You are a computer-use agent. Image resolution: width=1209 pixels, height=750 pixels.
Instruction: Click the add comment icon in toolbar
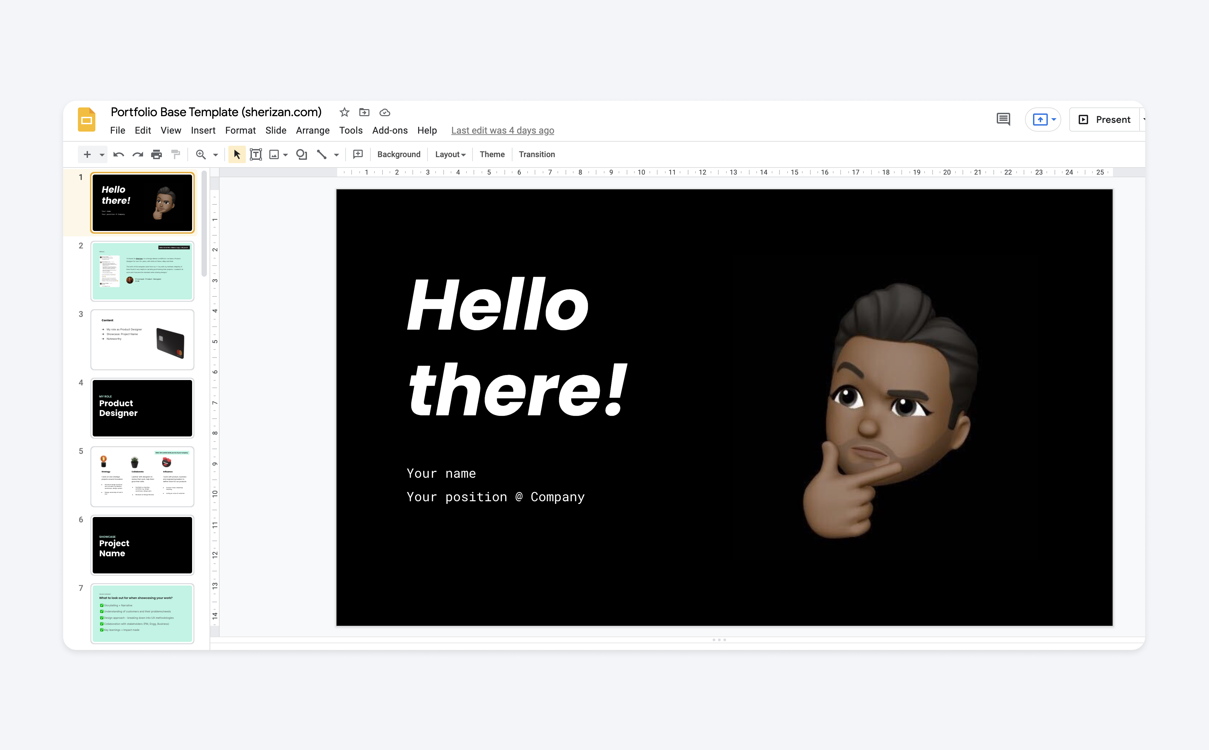[358, 154]
